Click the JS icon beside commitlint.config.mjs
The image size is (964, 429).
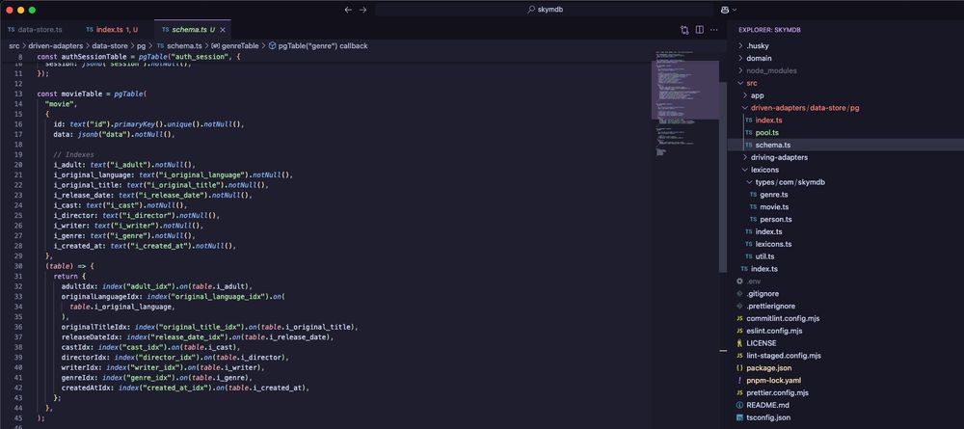pyautogui.click(x=739, y=318)
